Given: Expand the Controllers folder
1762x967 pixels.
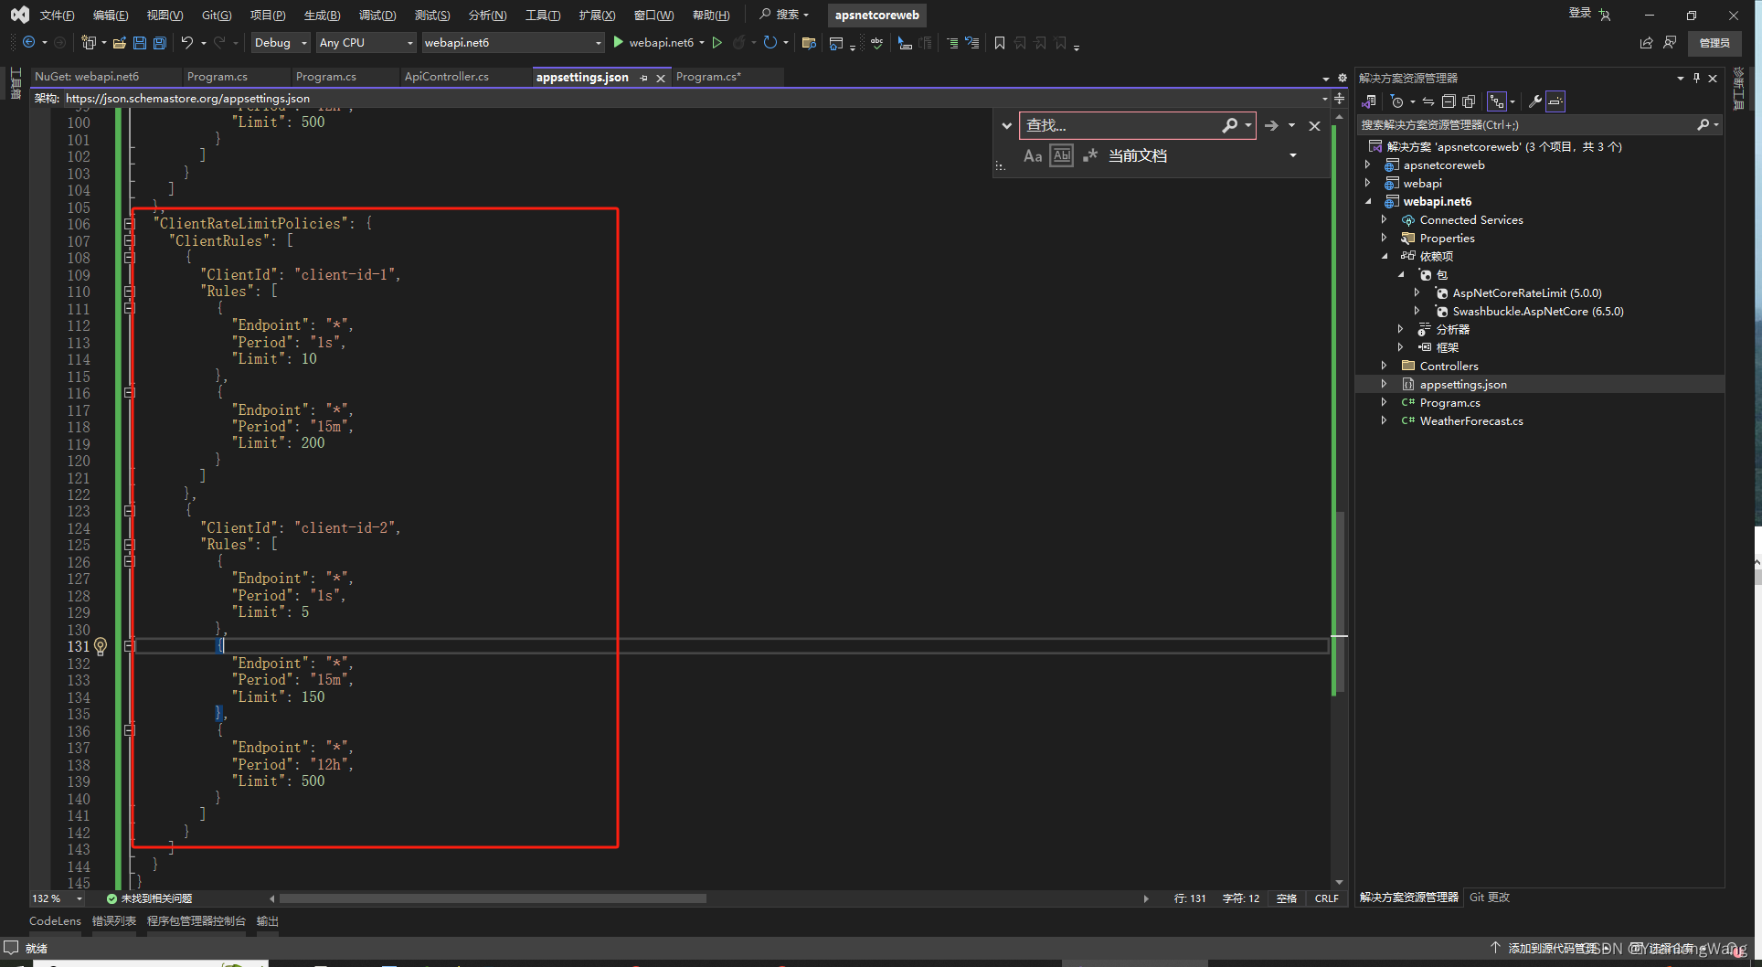Looking at the screenshot, I should (1384, 367).
